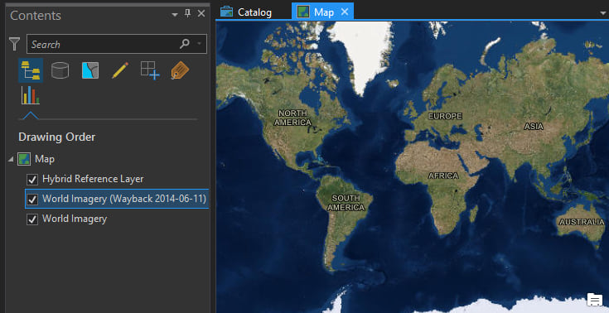The width and height of the screenshot is (609, 313).
Task: Select List By Labeling tag icon
Action: coord(180,70)
